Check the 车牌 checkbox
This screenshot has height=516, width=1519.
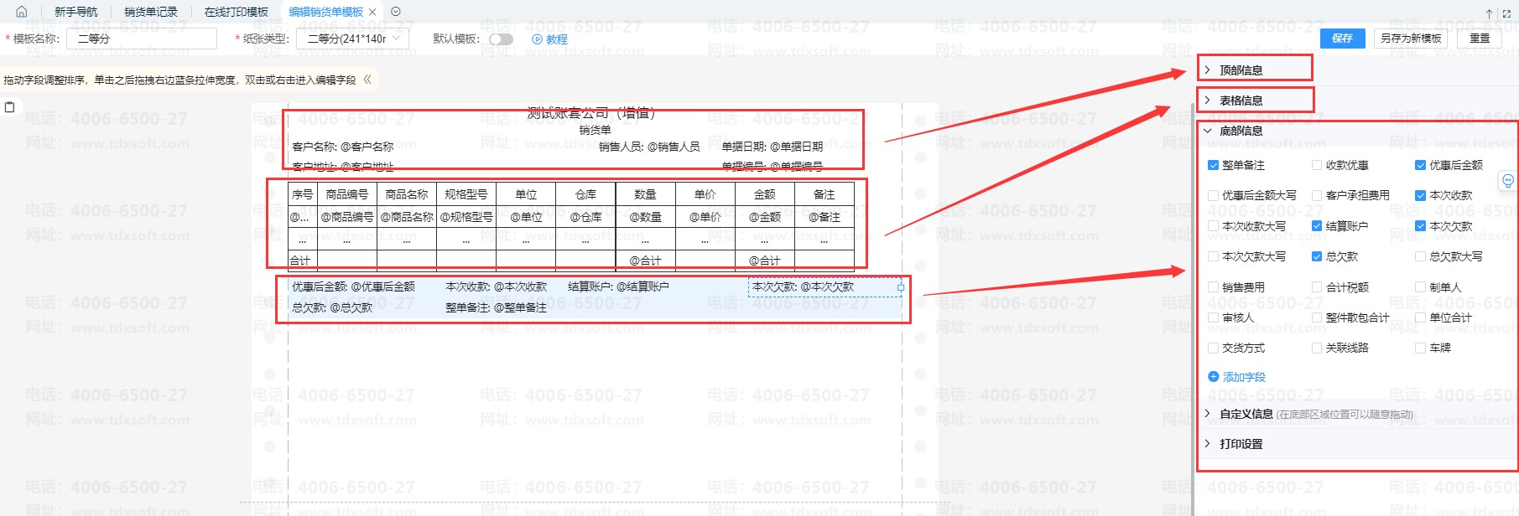point(1420,348)
